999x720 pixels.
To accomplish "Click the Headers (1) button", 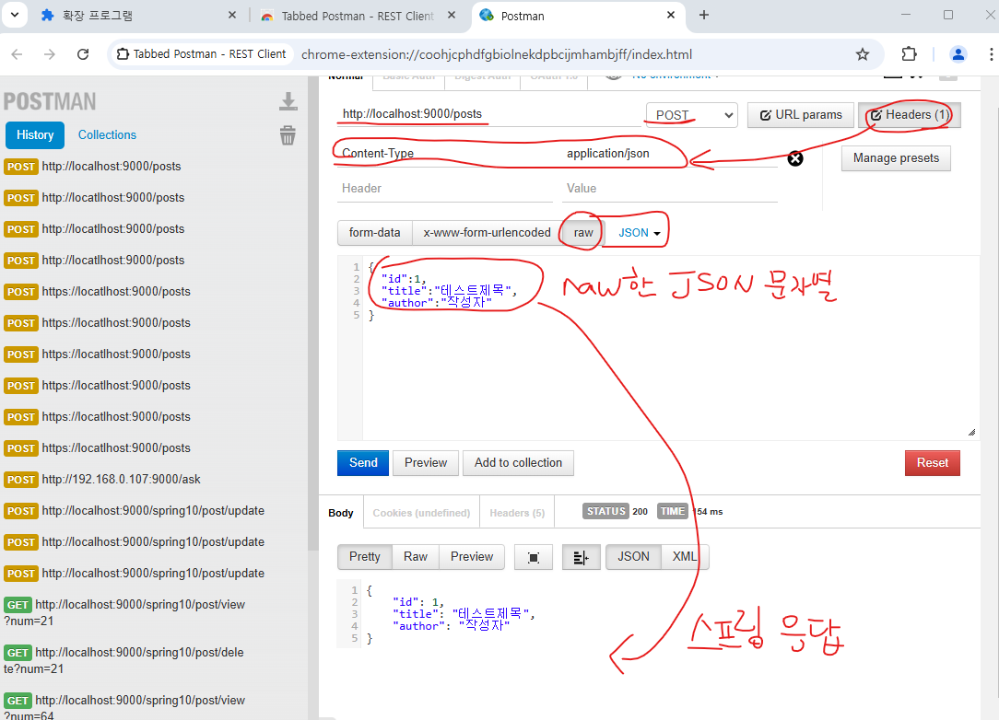I will click(x=910, y=115).
